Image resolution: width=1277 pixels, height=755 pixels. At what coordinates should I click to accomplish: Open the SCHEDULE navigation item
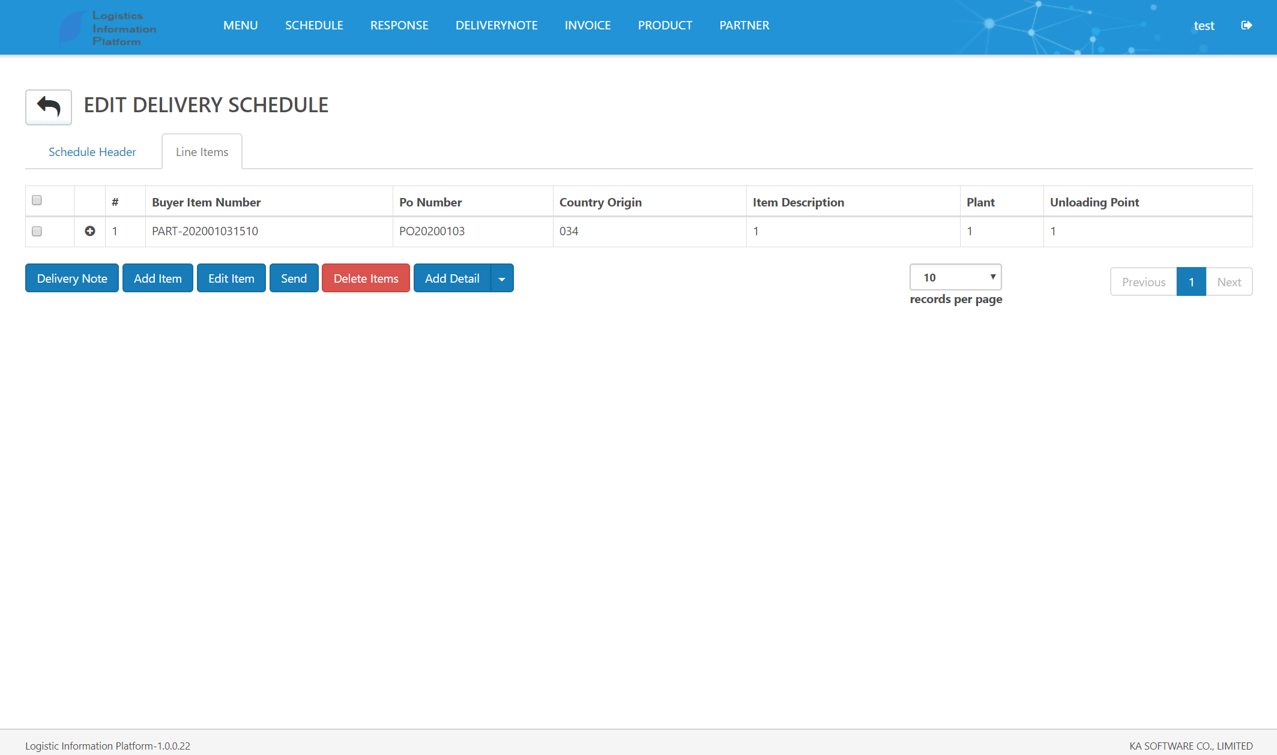(314, 25)
